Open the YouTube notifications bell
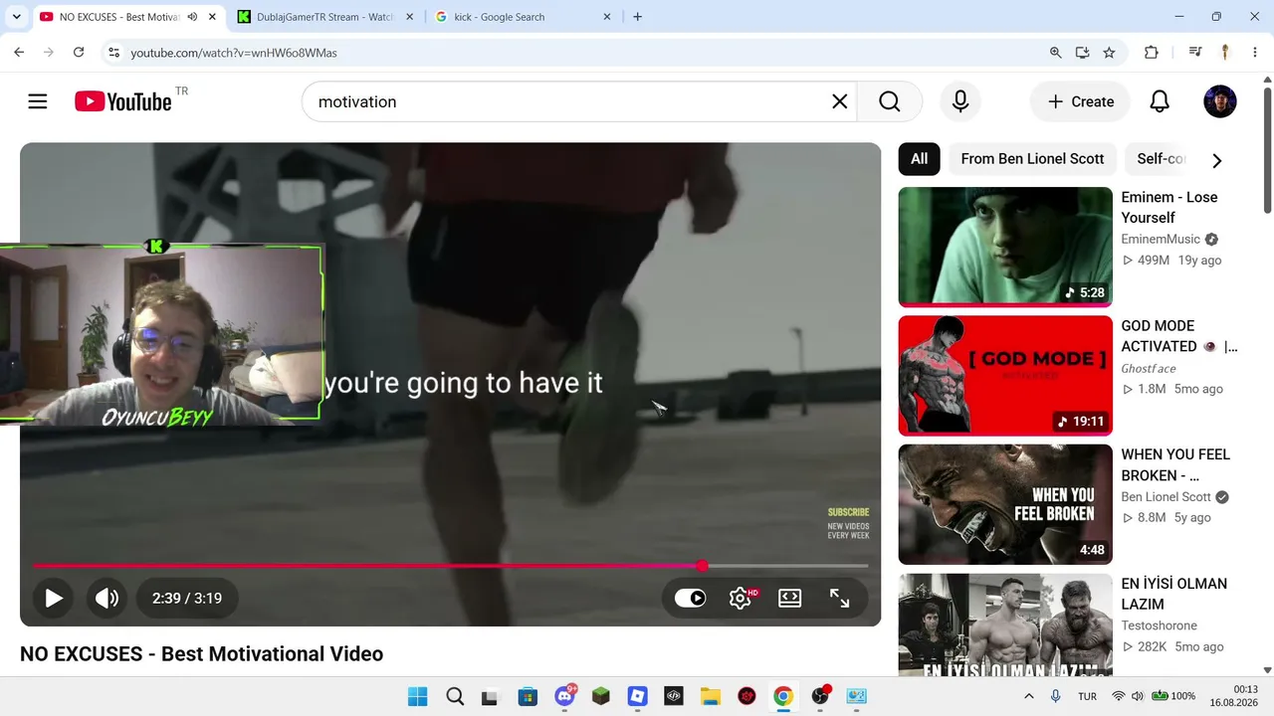 (x=1160, y=101)
